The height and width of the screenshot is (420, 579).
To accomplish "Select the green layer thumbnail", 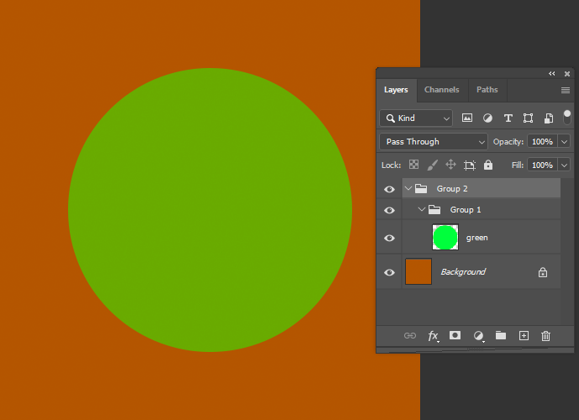I will click(x=445, y=238).
